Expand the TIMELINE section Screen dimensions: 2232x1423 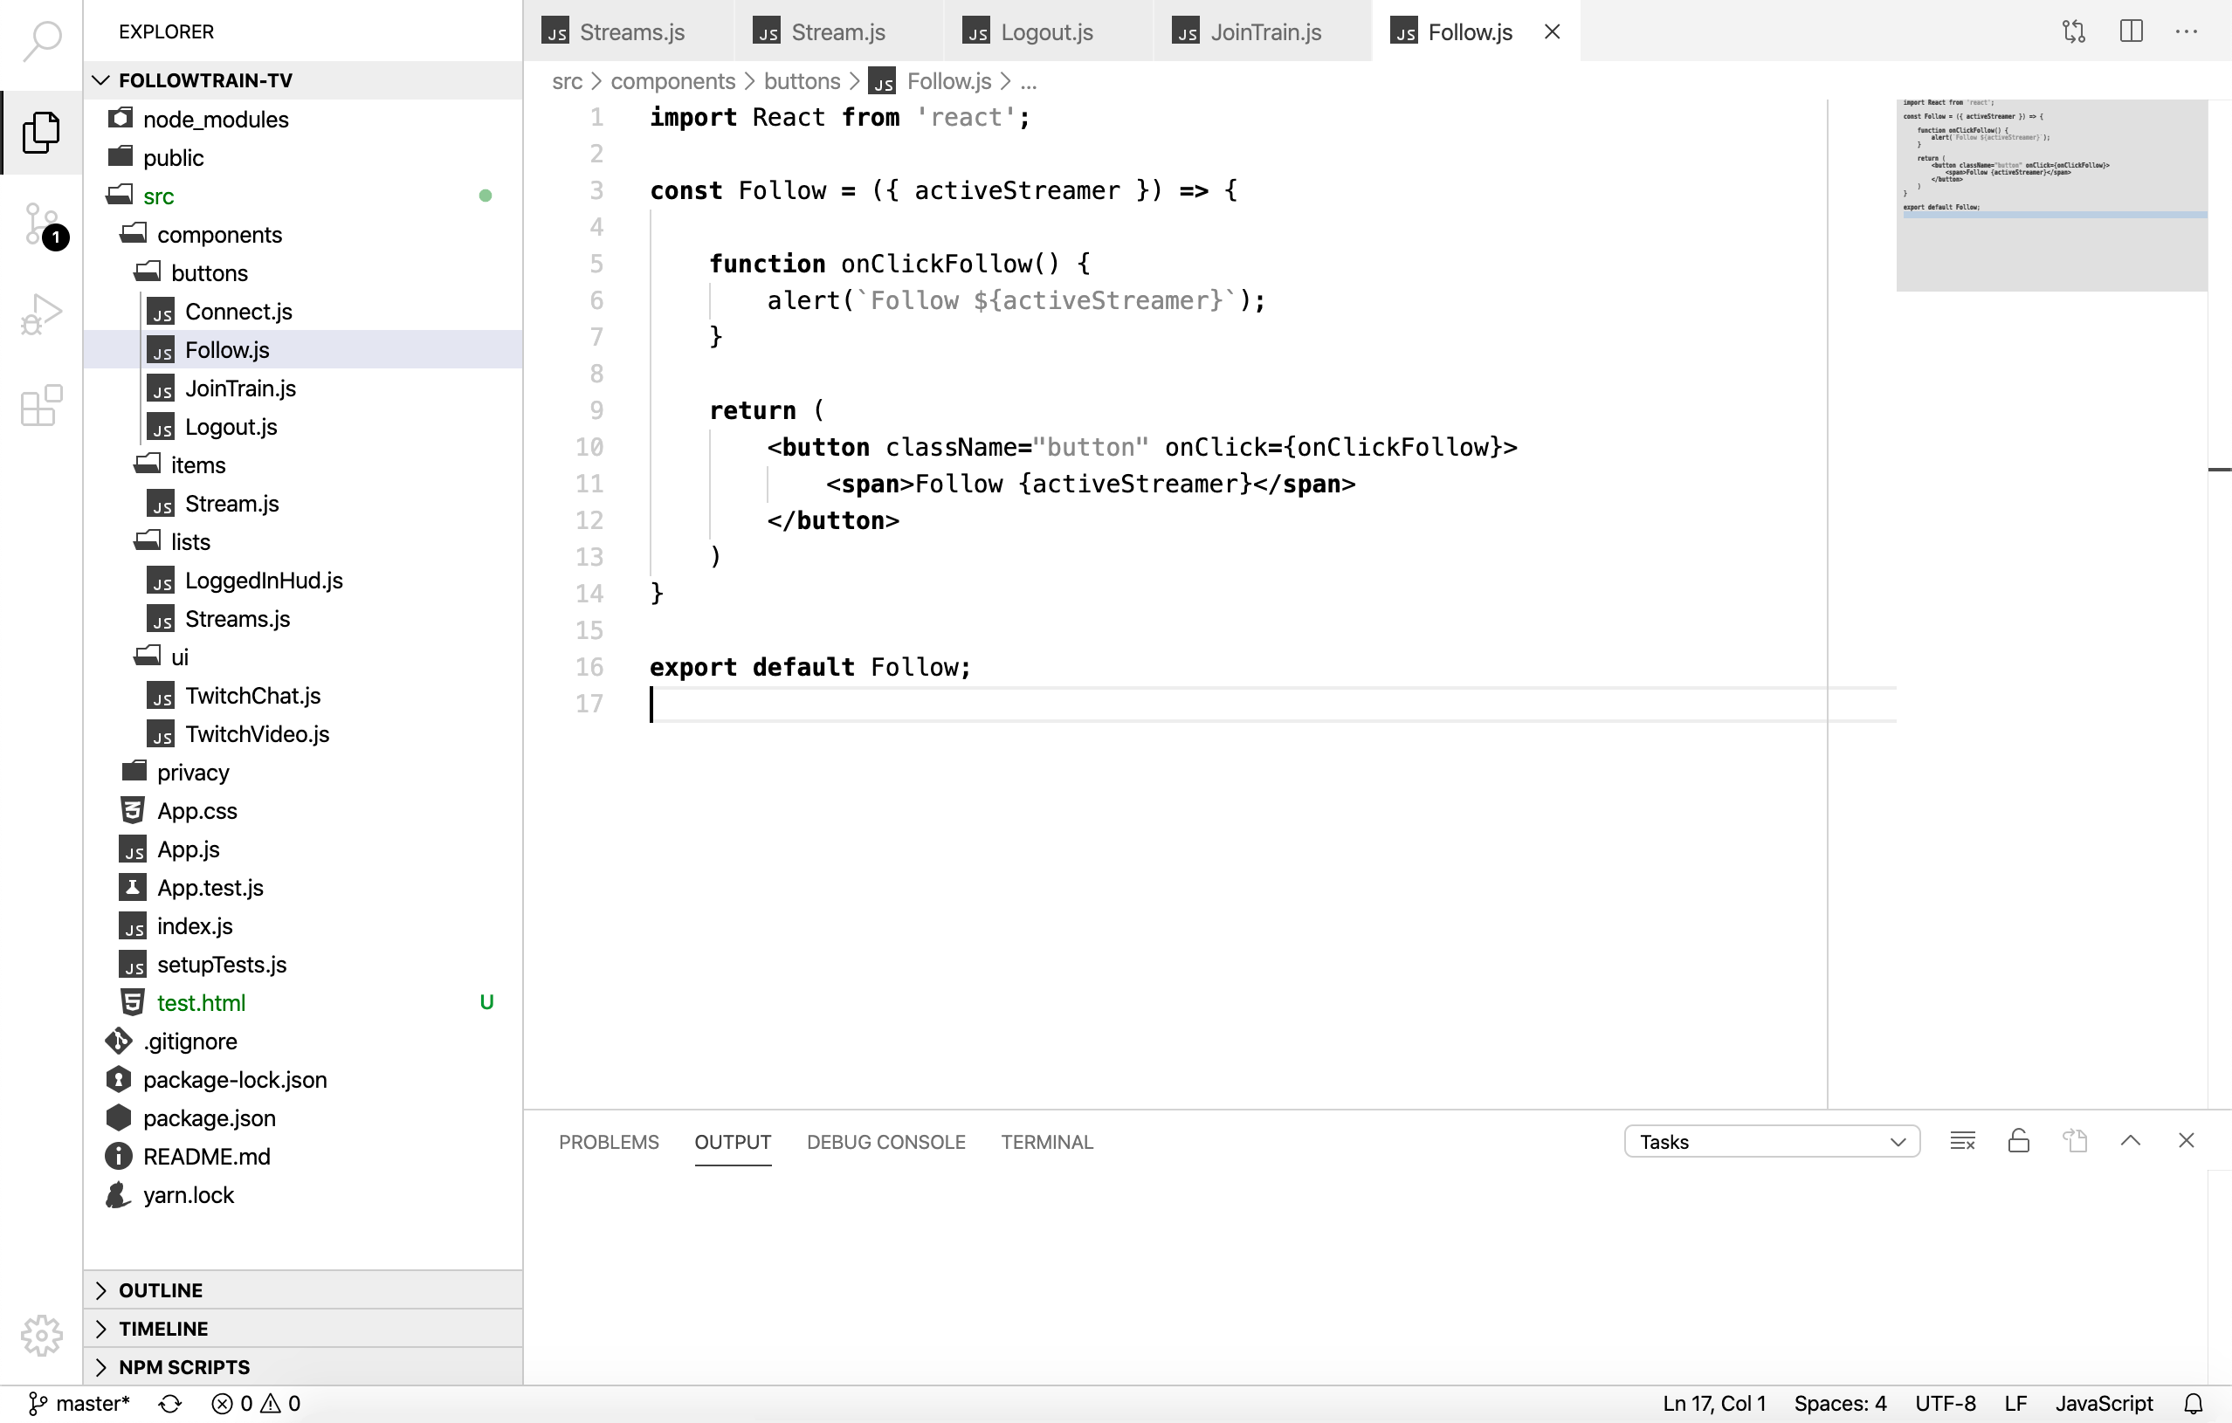pos(302,1329)
